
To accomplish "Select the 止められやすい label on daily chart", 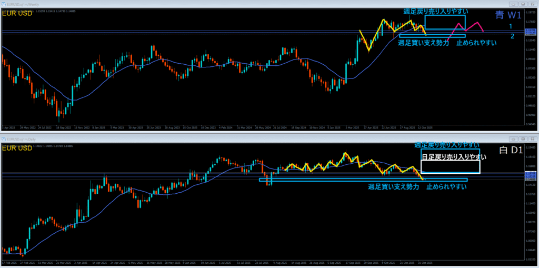I will tap(446, 186).
